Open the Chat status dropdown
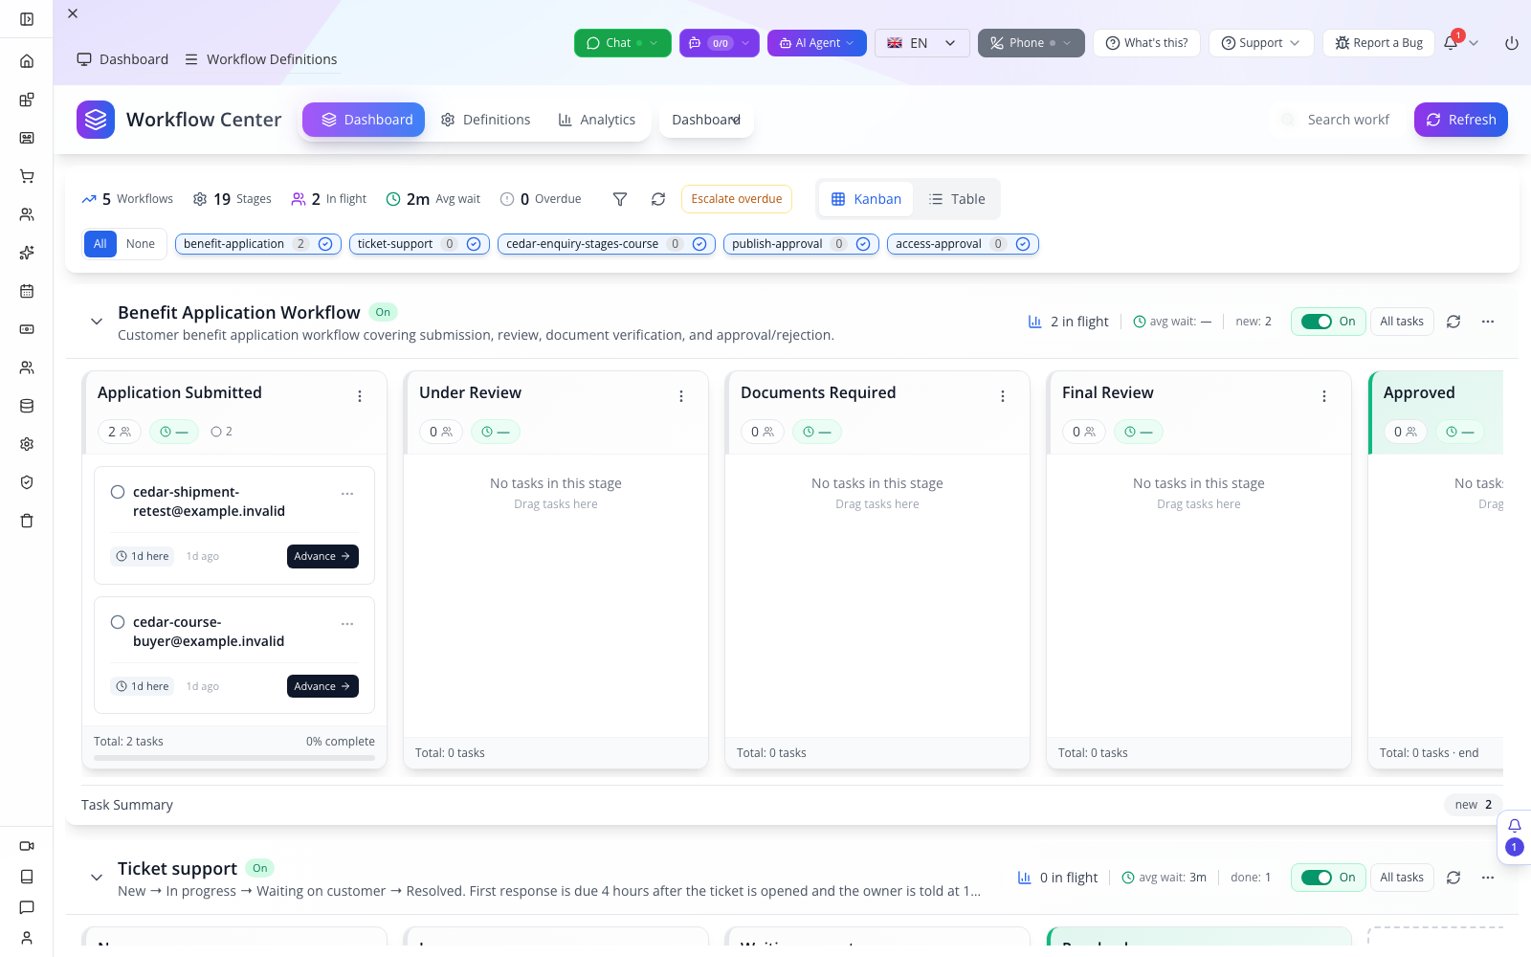The width and height of the screenshot is (1531, 957). tap(623, 43)
